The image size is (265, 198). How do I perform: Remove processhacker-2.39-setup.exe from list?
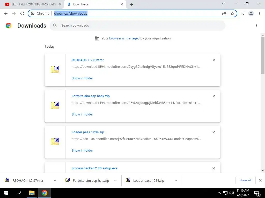point(214,168)
